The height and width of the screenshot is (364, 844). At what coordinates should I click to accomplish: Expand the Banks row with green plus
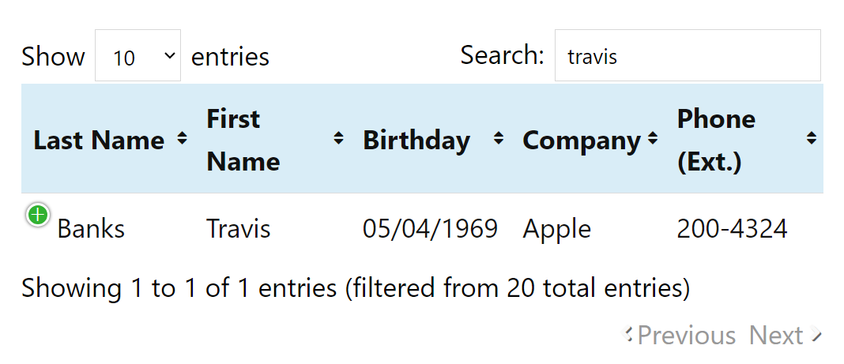coord(38,215)
